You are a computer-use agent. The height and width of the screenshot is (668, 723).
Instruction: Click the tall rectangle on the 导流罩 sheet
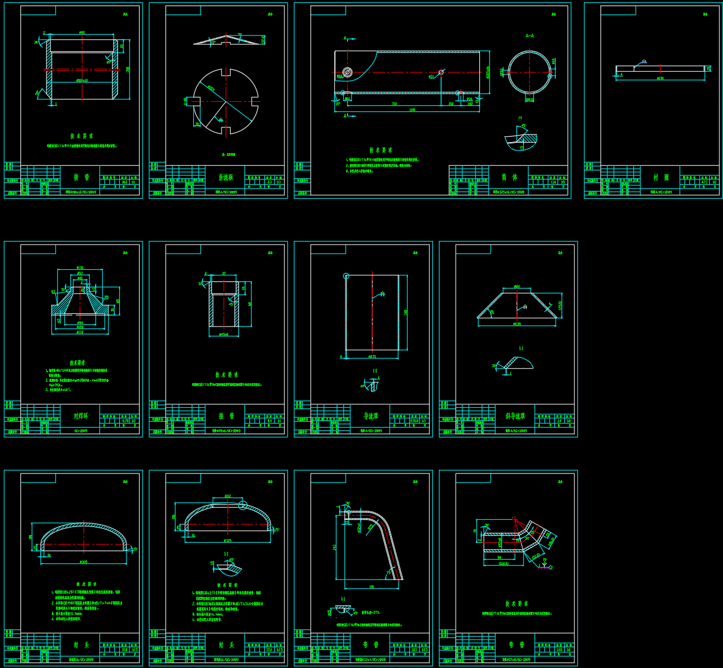point(372,312)
